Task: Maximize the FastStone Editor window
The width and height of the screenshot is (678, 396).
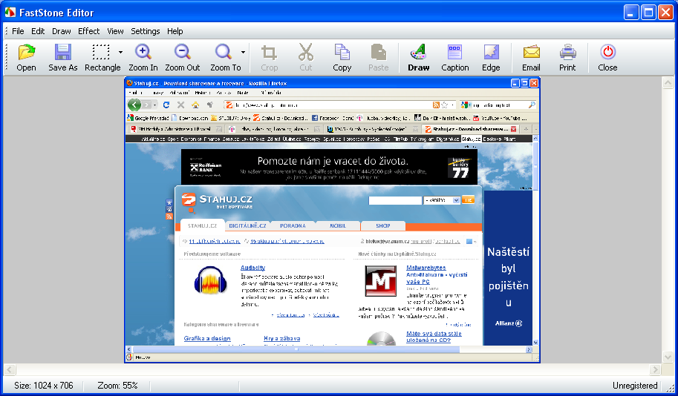Action: coord(648,13)
